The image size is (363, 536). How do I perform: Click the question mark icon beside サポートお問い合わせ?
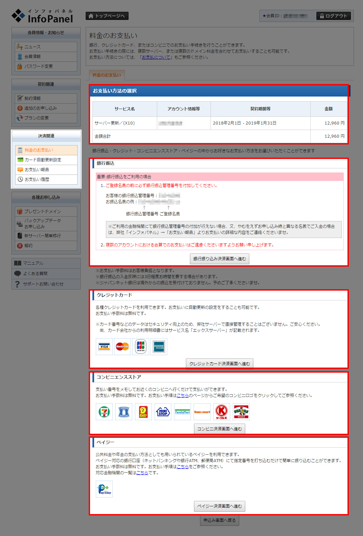(x=18, y=284)
